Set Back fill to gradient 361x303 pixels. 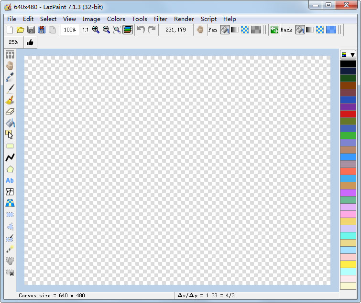click(x=310, y=30)
